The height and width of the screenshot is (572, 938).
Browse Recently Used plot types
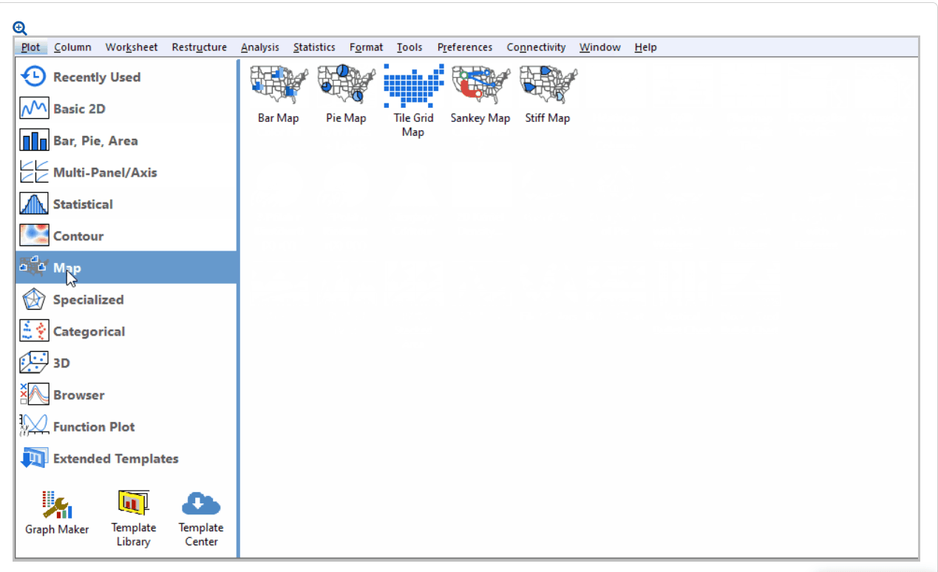click(x=98, y=76)
